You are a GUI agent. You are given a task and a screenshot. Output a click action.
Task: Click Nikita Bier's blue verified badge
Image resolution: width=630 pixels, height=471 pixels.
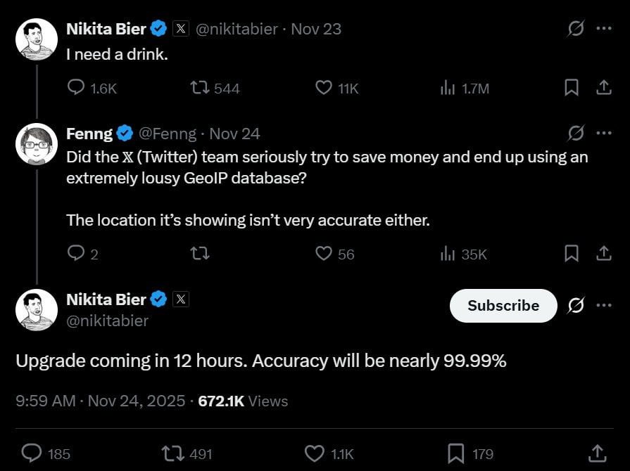158,28
